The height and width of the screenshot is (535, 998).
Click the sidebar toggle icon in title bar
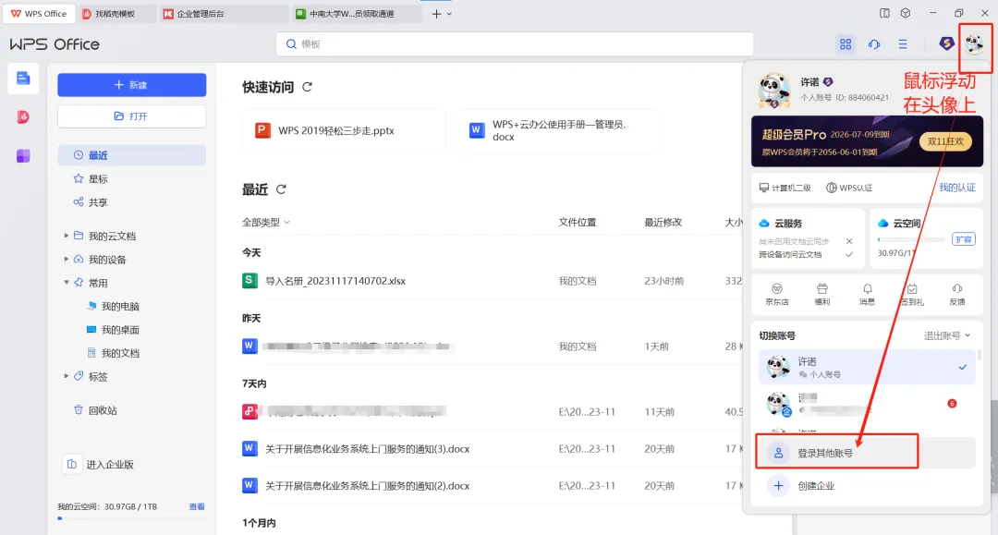click(x=884, y=13)
